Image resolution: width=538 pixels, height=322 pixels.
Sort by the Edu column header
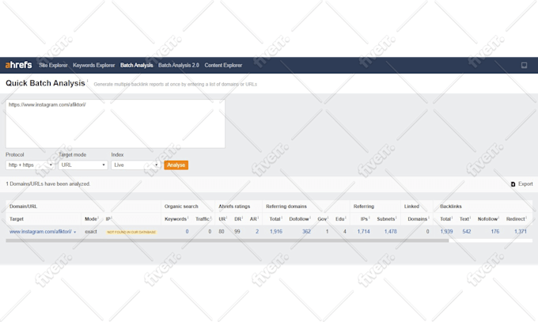click(339, 219)
